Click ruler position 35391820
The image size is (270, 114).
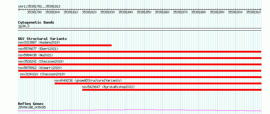89,12
